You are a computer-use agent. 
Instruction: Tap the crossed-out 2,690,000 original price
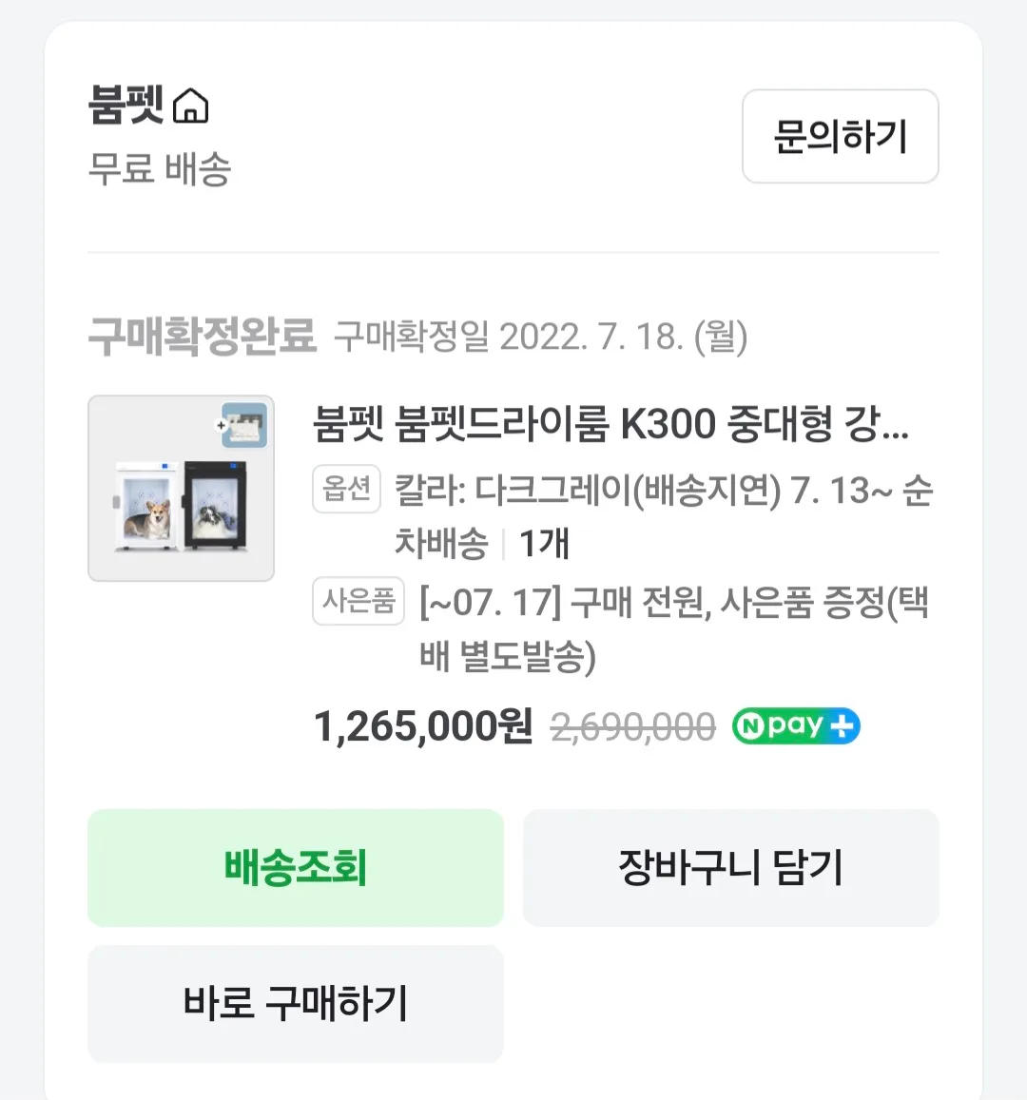coord(633,727)
